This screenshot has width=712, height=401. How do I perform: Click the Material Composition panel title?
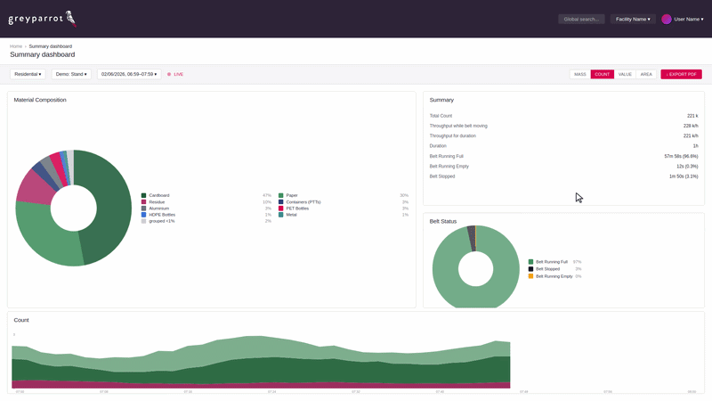[40, 100]
